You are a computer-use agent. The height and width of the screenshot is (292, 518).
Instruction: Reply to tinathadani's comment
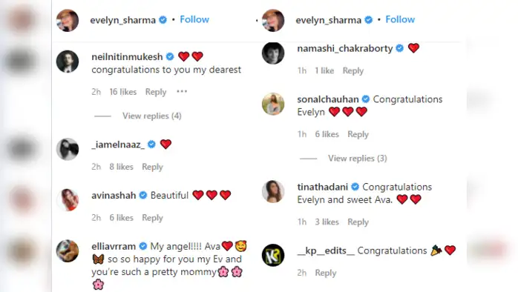click(358, 222)
